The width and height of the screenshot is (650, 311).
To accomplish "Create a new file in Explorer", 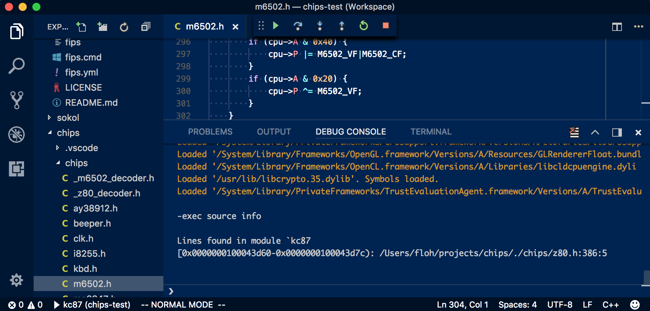I will tap(81, 26).
